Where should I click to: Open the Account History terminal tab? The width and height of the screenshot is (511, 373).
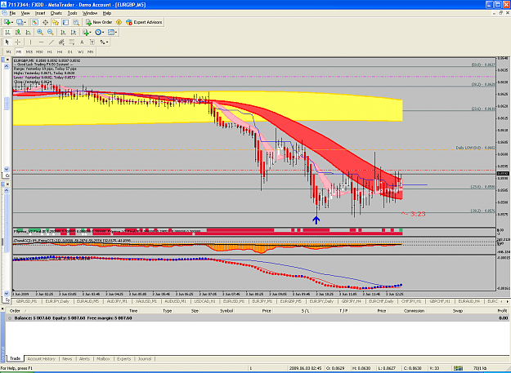tap(41, 358)
